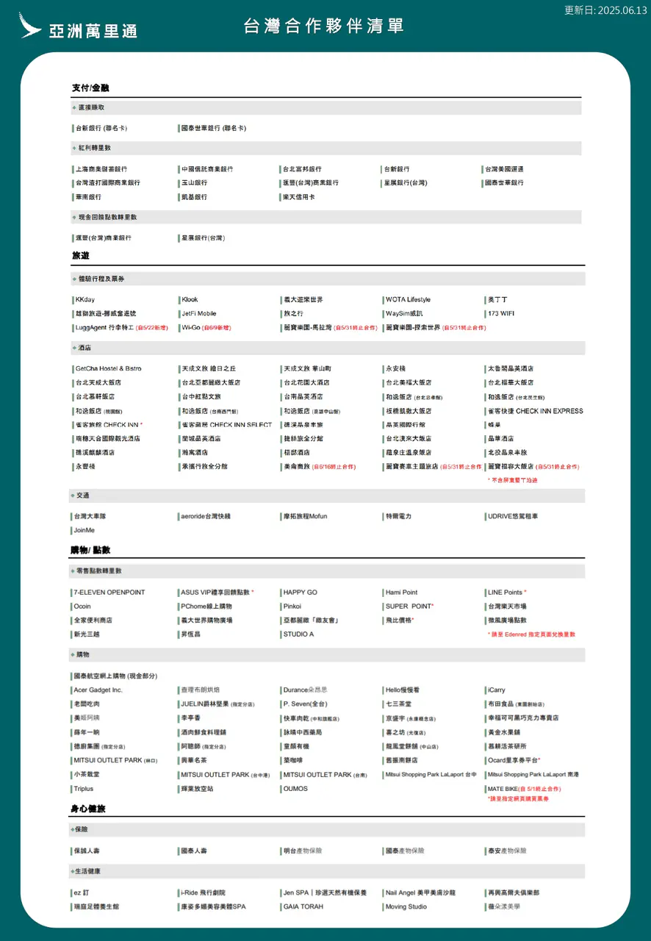Click the 購物/ 點數 section heading

tap(91, 550)
